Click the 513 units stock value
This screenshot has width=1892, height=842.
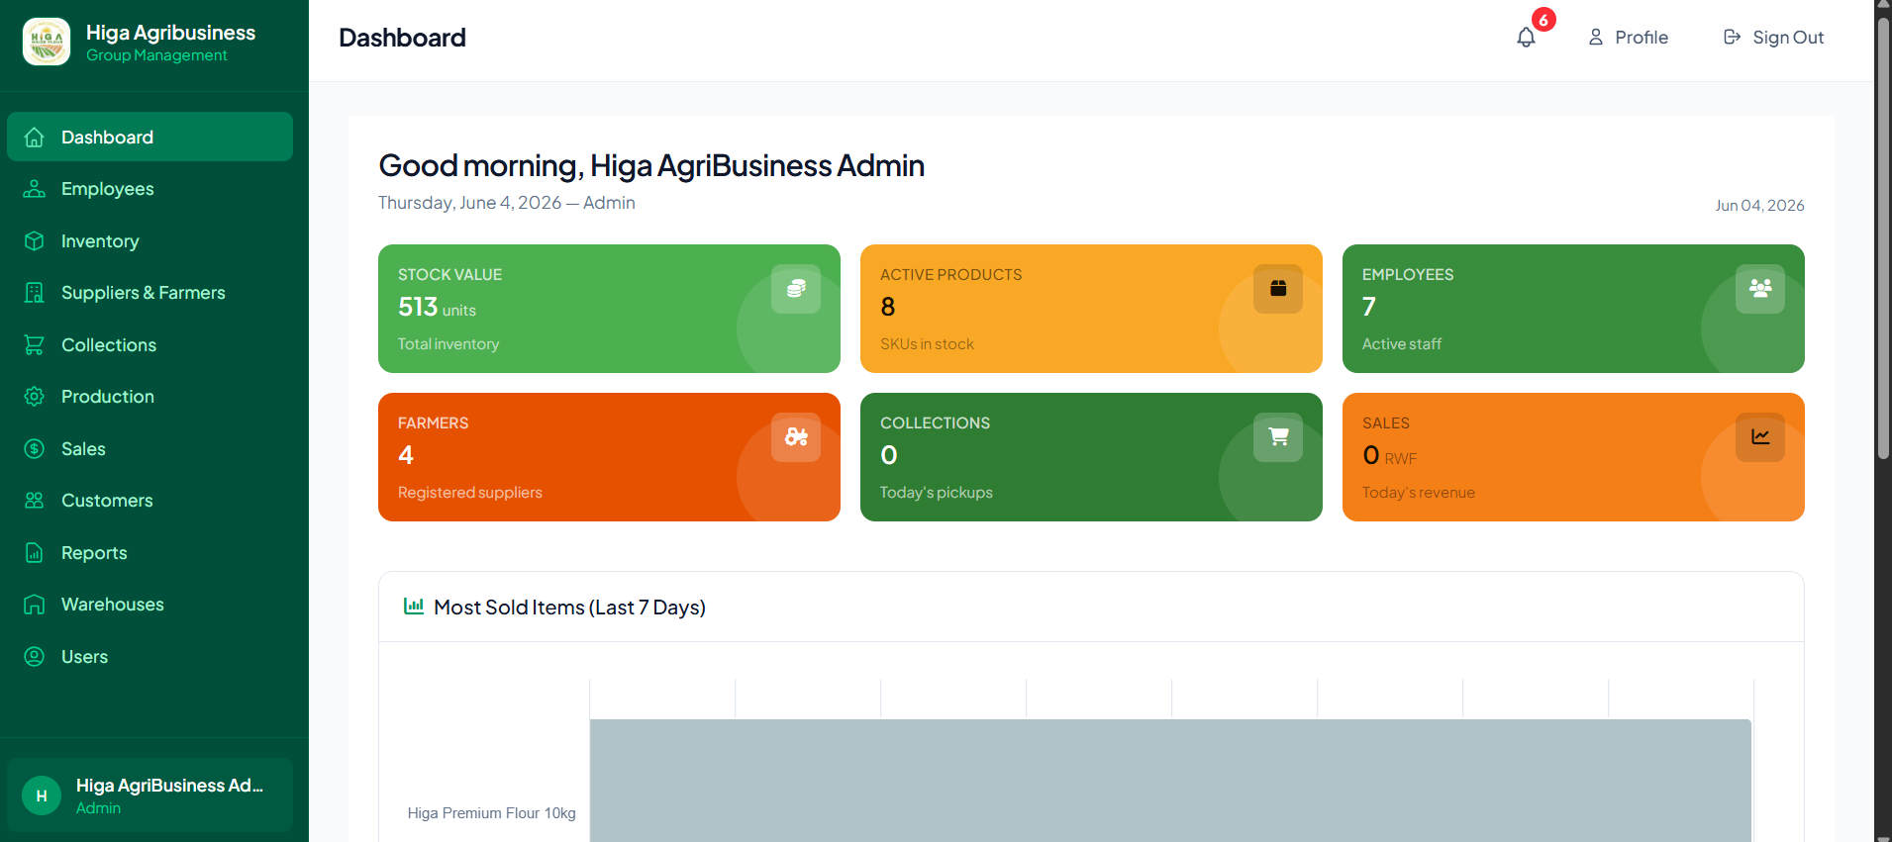point(437,308)
